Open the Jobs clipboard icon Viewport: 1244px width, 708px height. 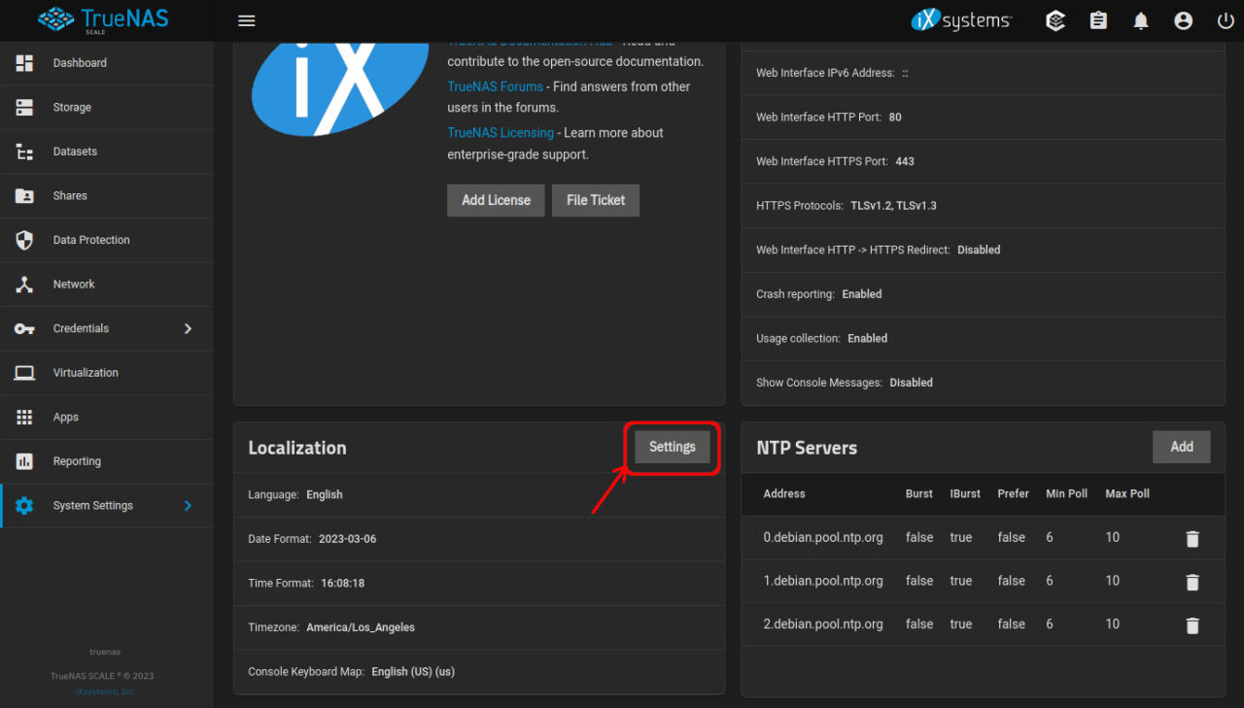pos(1098,20)
